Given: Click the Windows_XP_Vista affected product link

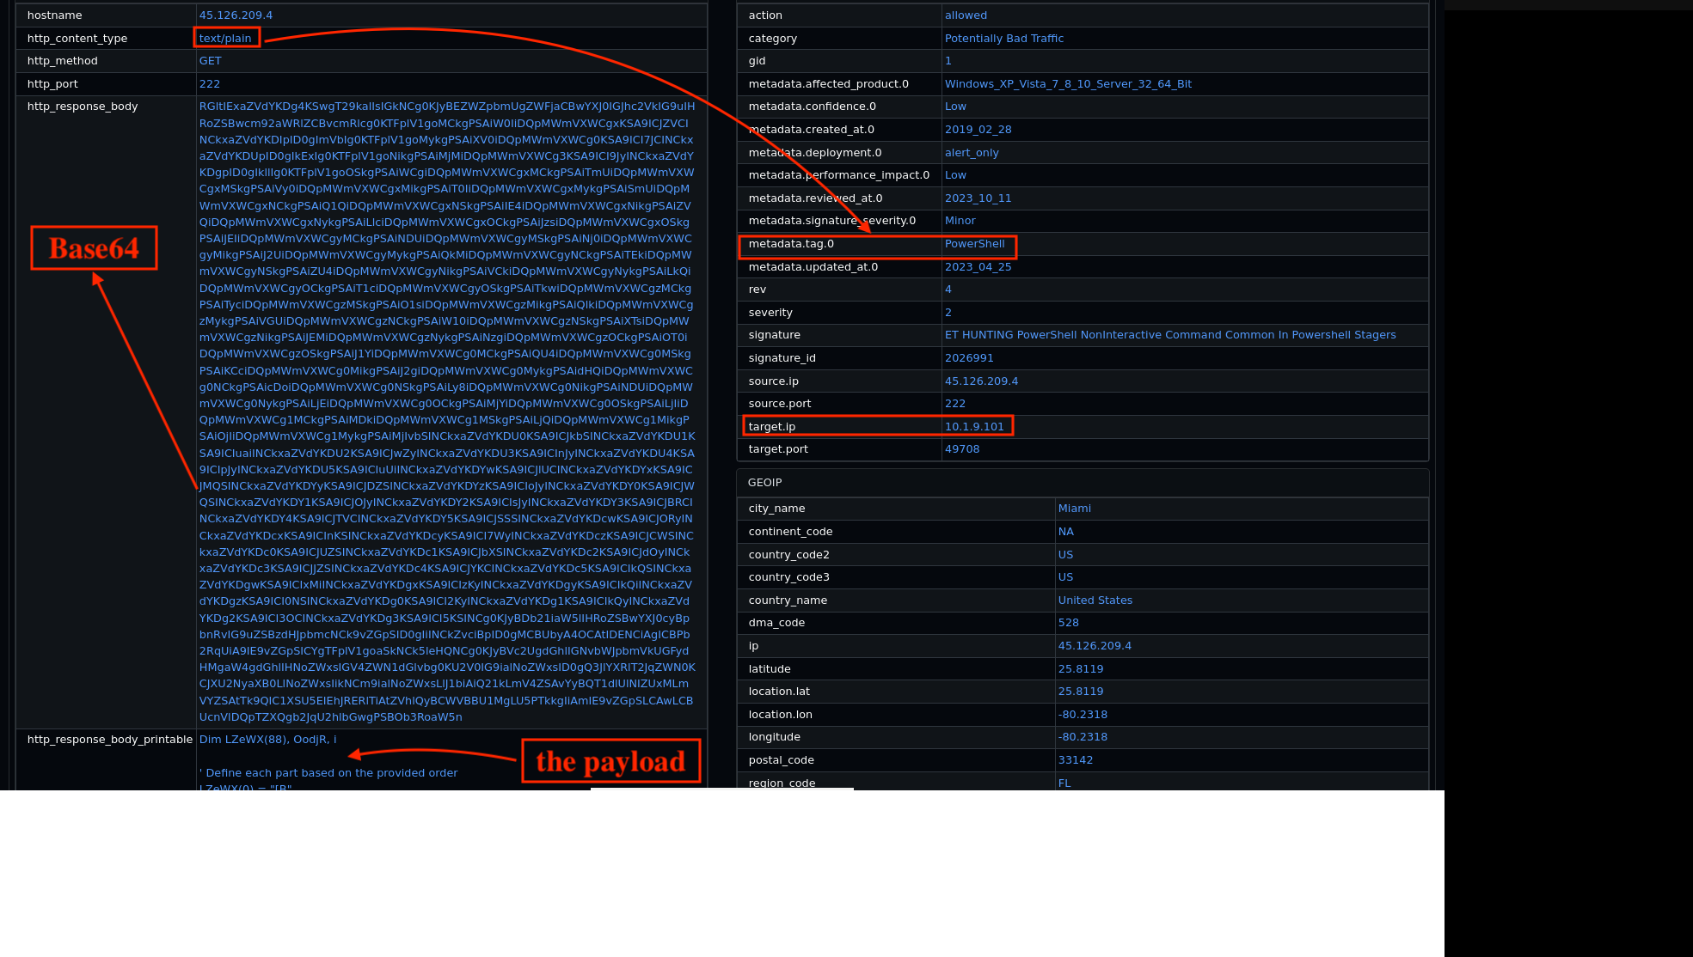Looking at the screenshot, I should (1069, 83).
